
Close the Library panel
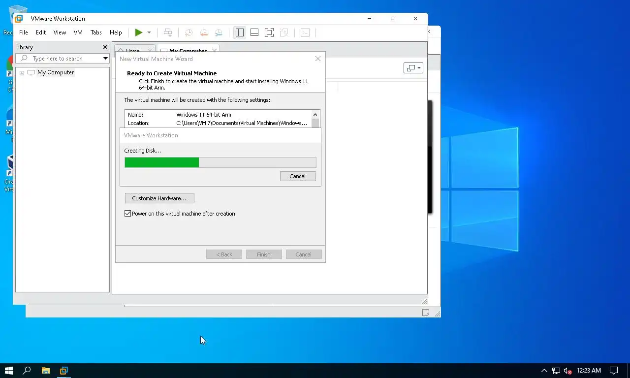pos(105,47)
